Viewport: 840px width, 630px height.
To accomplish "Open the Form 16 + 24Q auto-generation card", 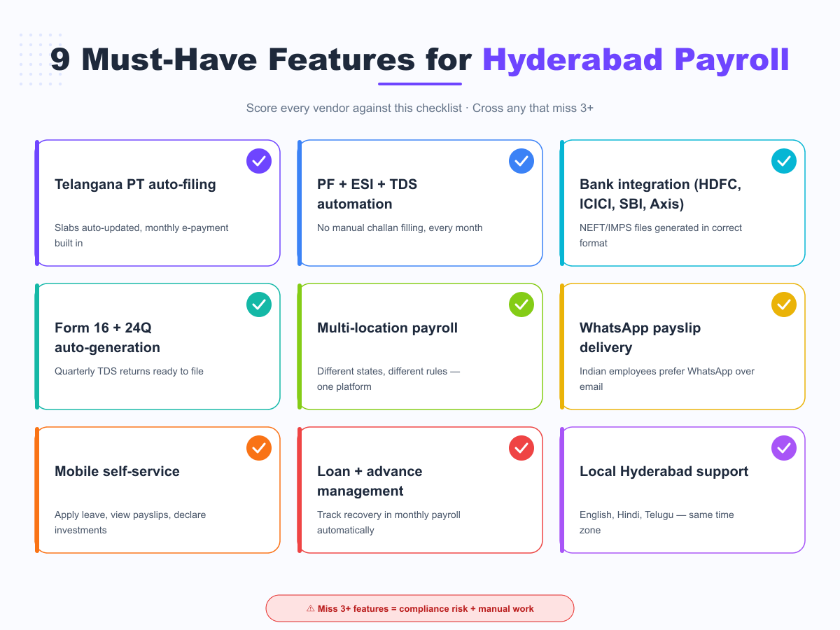I will coord(157,346).
